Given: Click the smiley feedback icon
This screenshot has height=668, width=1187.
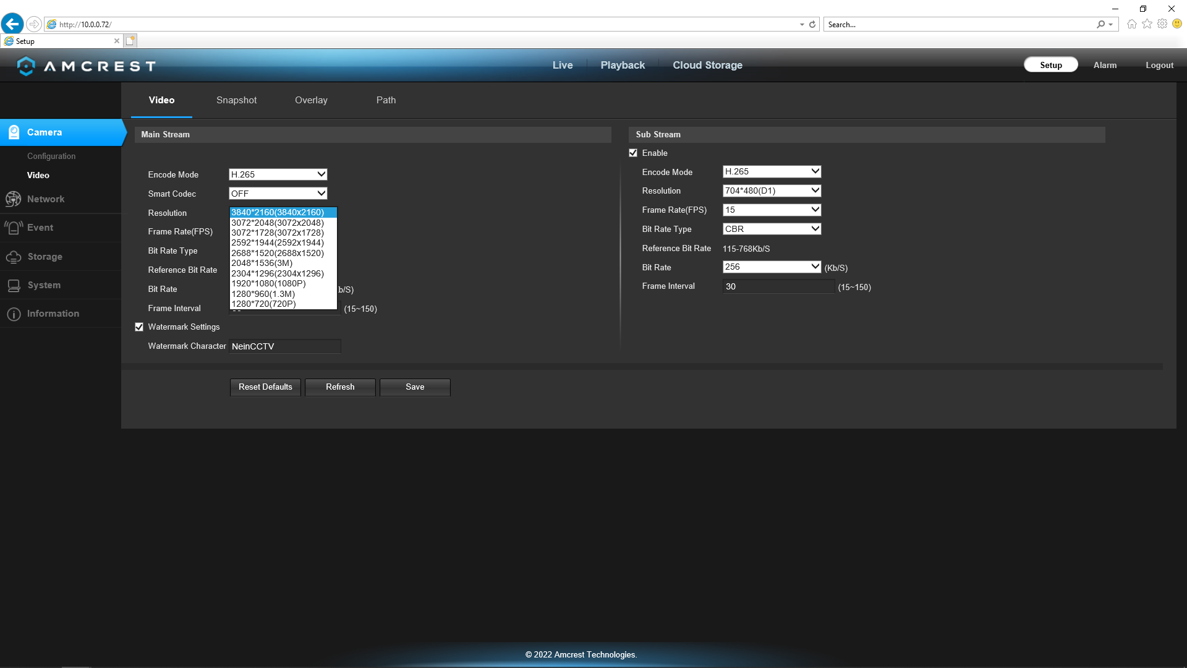Looking at the screenshot, I should (x=1177, y=24).
